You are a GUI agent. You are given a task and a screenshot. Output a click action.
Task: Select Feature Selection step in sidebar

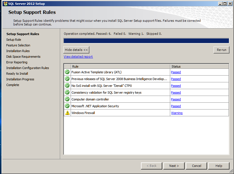[x=18, y=45]
